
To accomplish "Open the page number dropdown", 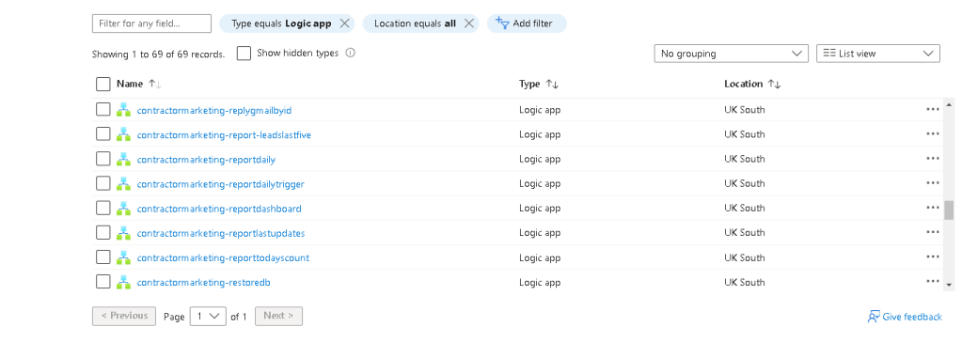I will click(x=208, y=317).
